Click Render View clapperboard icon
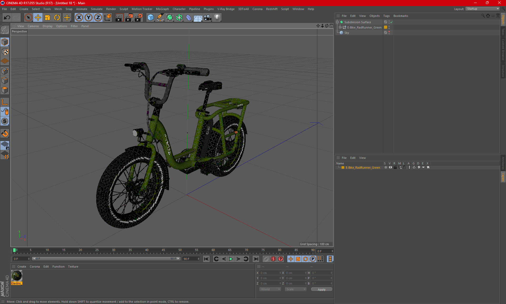Viewport: 506px width, 304px height. point(119,18)
